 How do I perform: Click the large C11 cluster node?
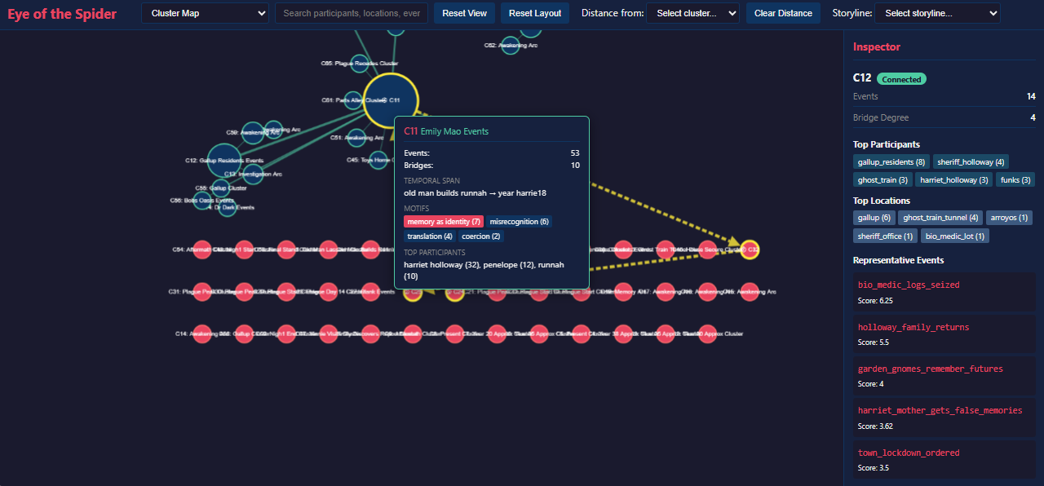[390, 100]
